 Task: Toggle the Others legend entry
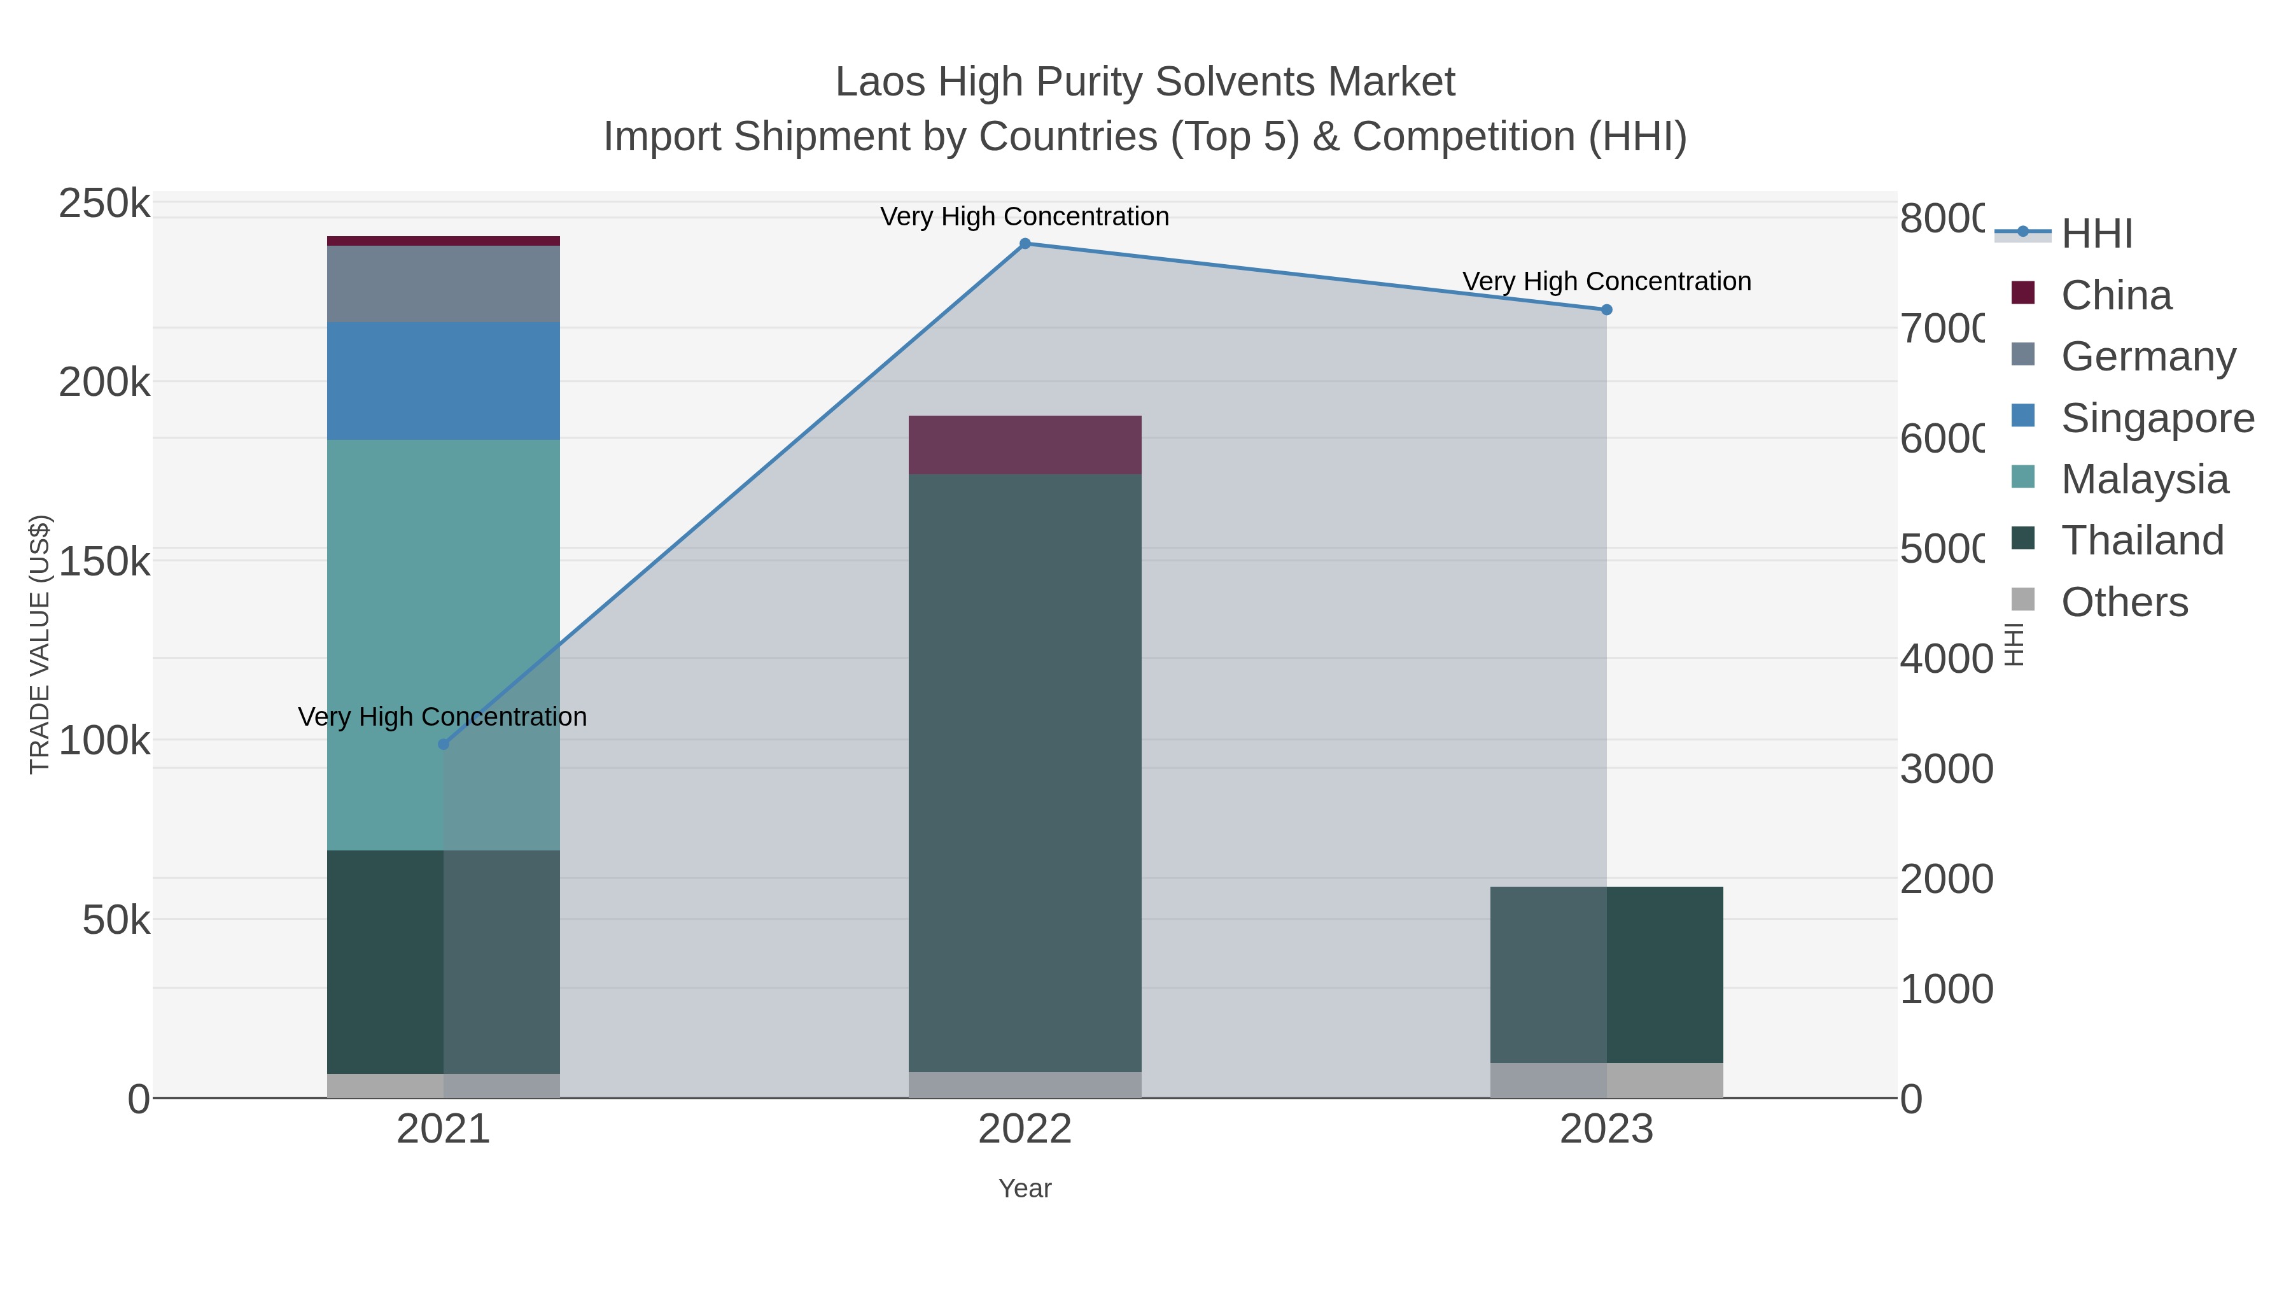[2099, 602]
